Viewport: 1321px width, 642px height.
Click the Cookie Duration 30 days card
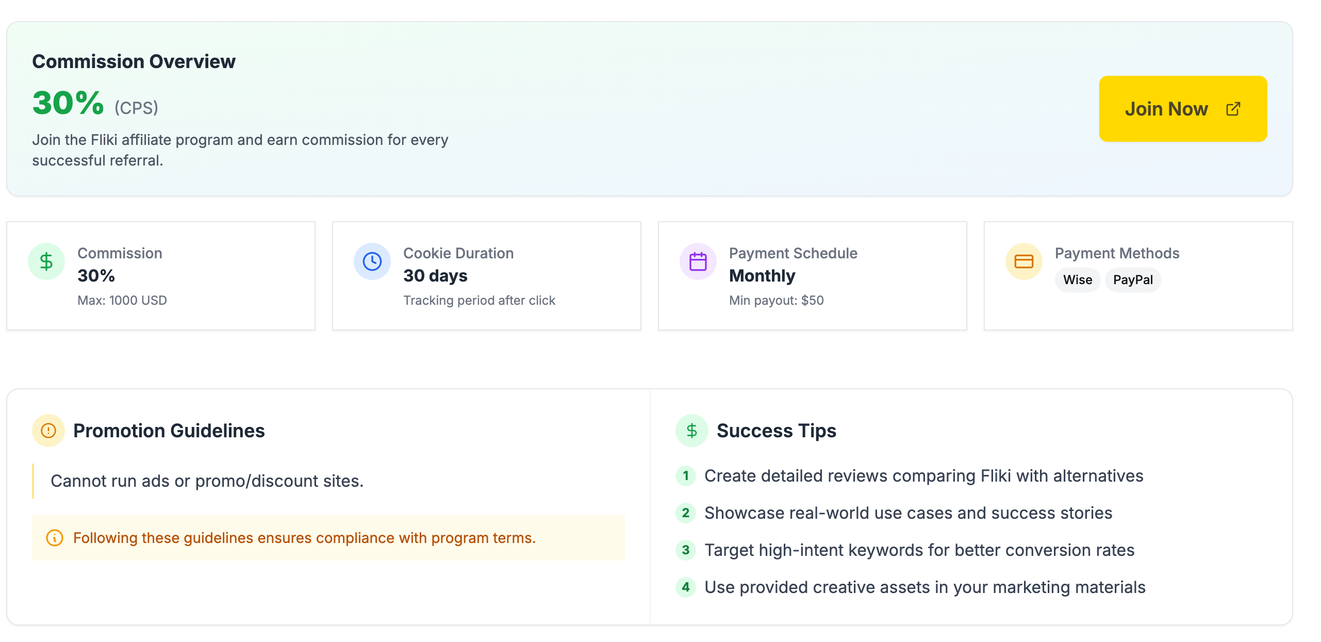[486, 276]
